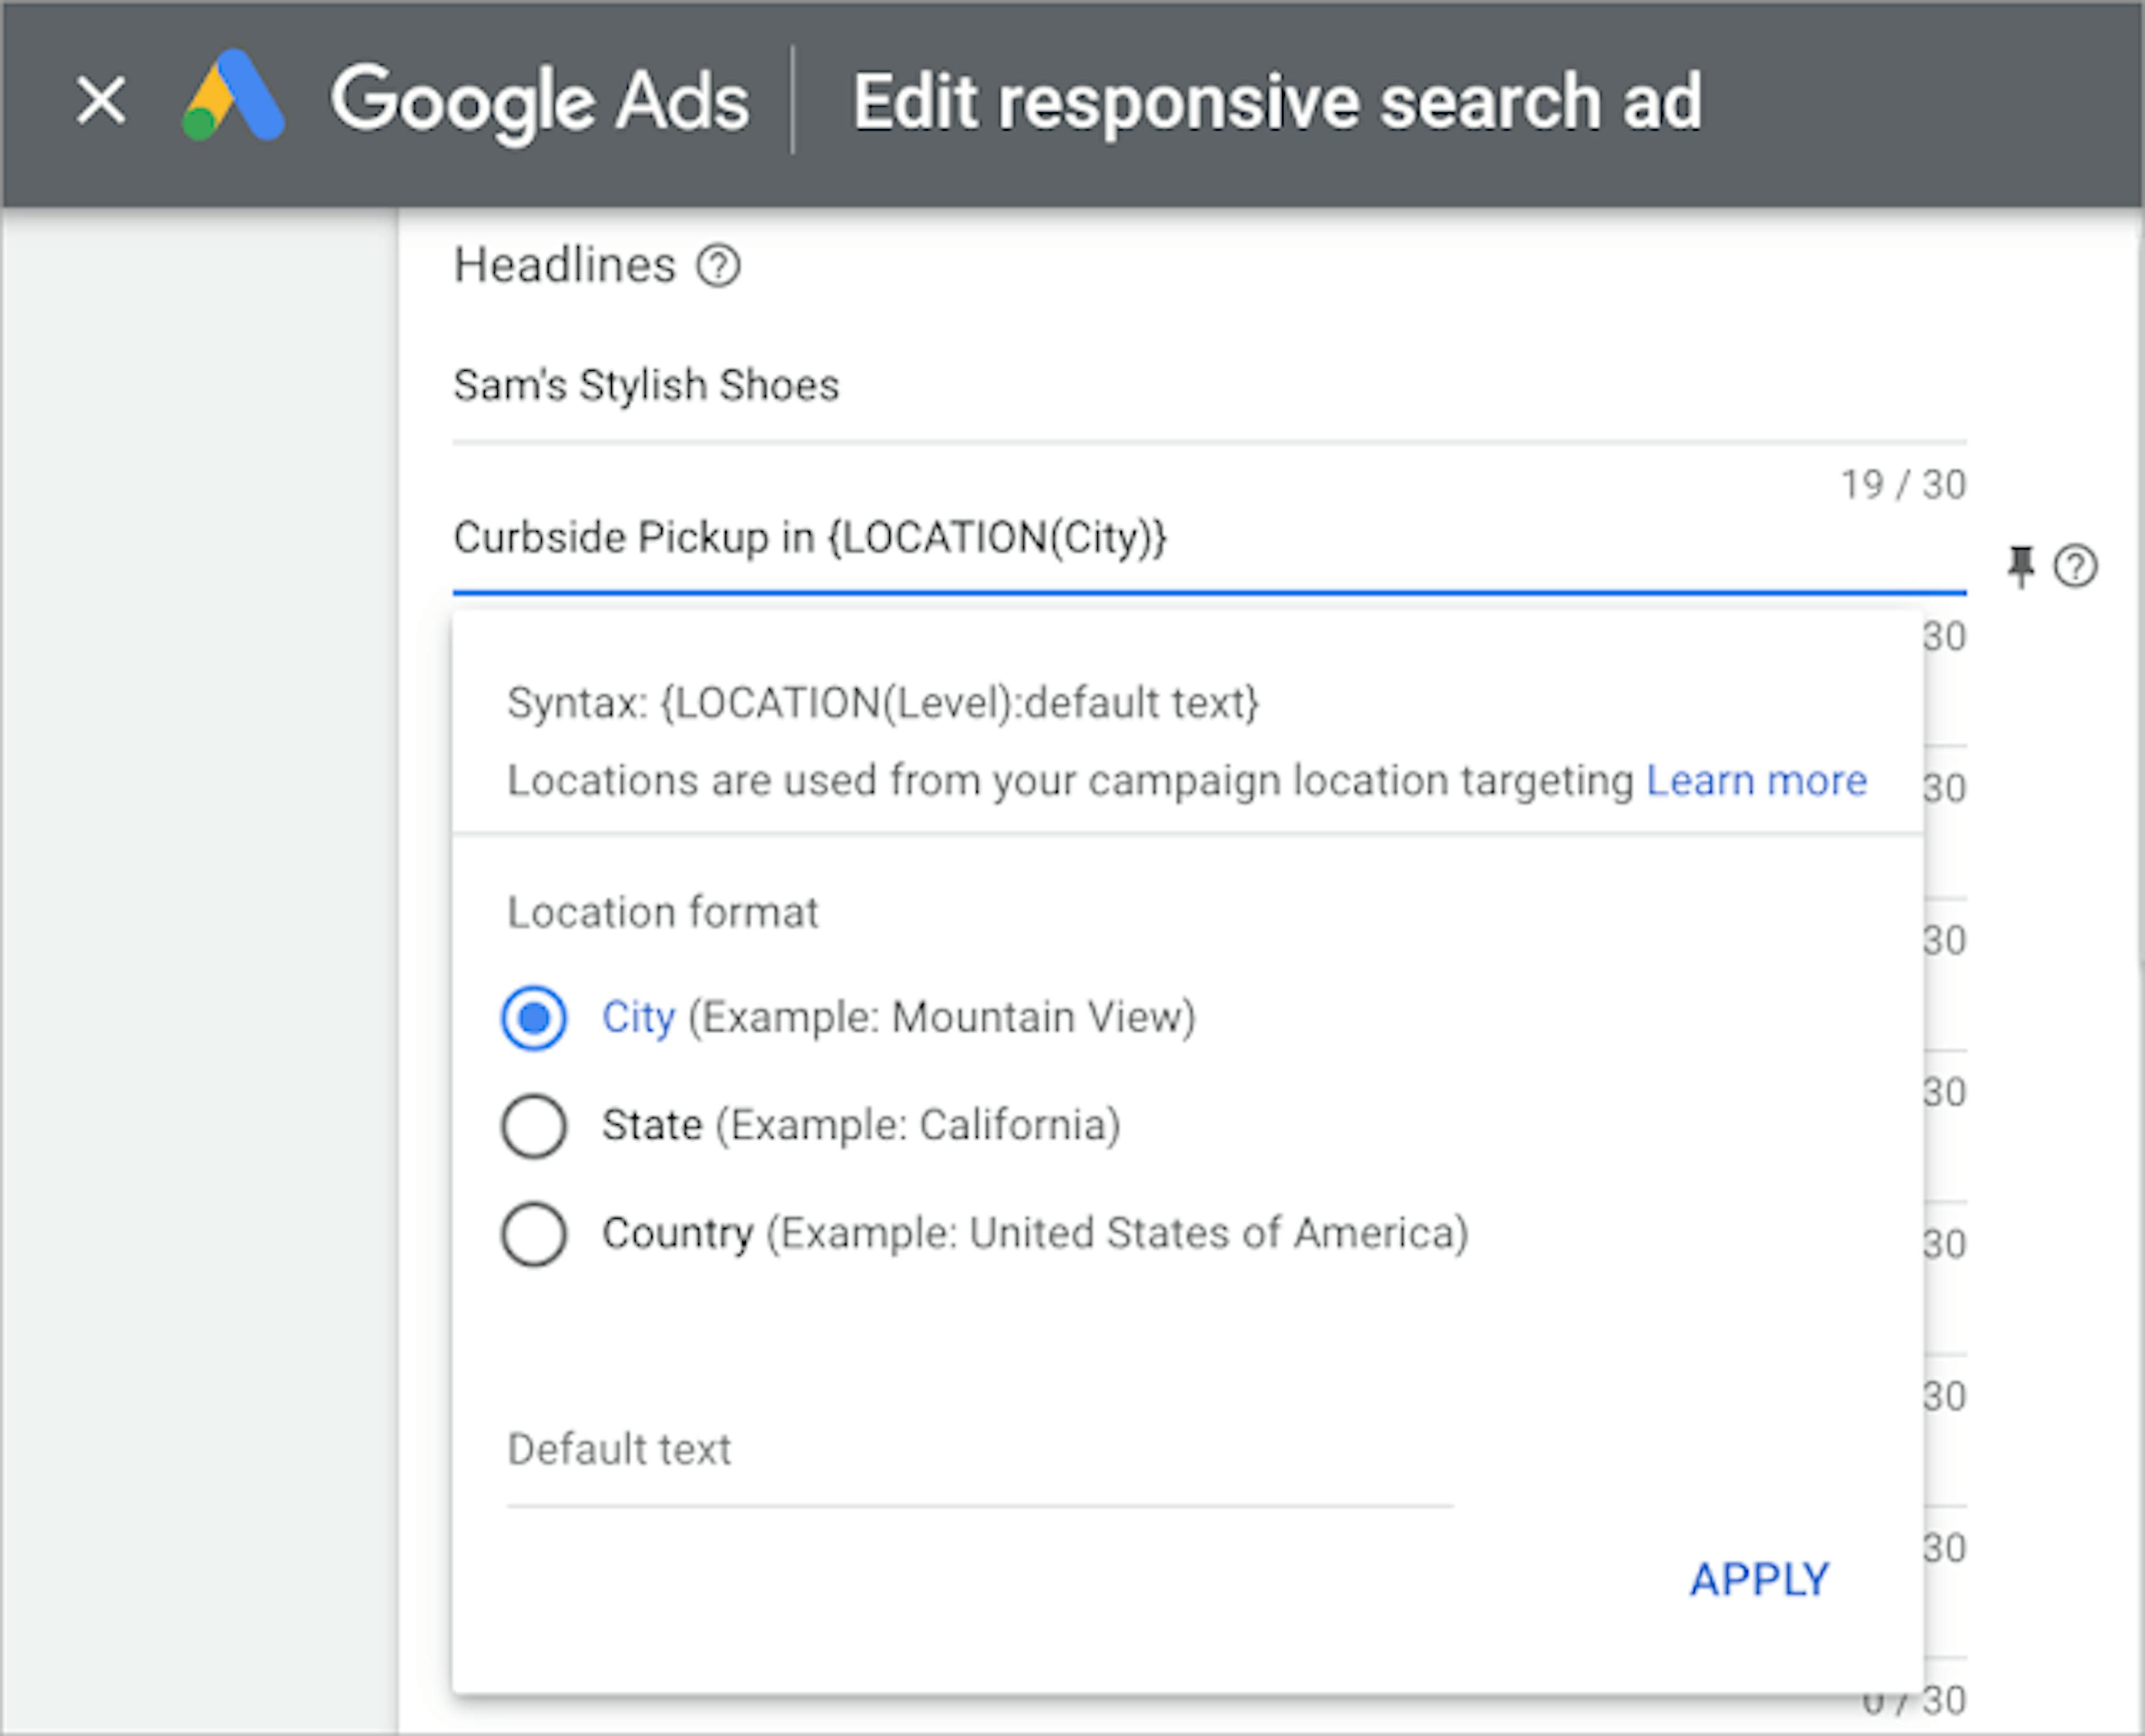Edit the Sam's Stylish Shoes headline
This screenshot has height=1736, width=2145.
(646, 384)
